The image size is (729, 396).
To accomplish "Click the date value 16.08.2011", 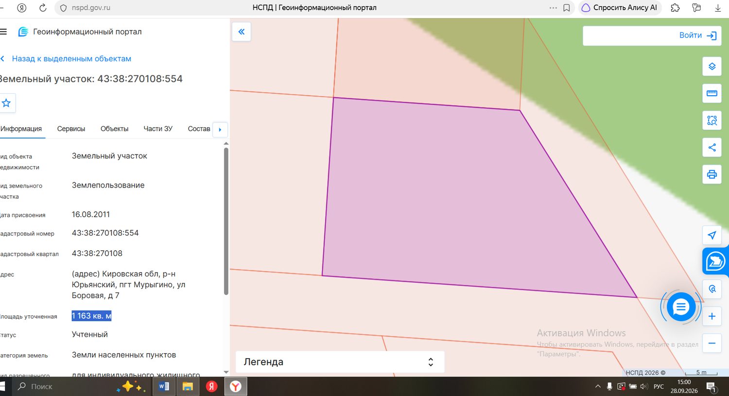I will click(x=91, y=215).
